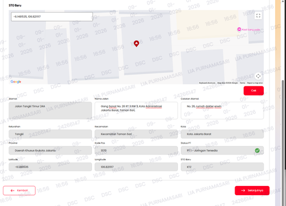This screenshot has width=286, height=206.
Task: Click the red location pin on map
Action: [136, 43]
